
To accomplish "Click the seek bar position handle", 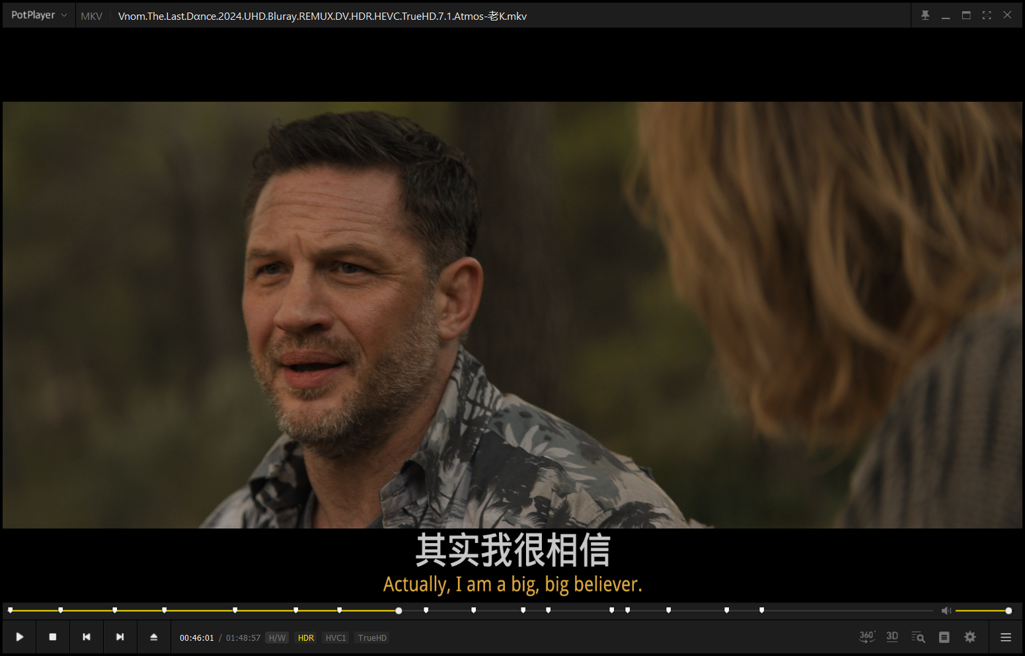I will tap(399, 610).
